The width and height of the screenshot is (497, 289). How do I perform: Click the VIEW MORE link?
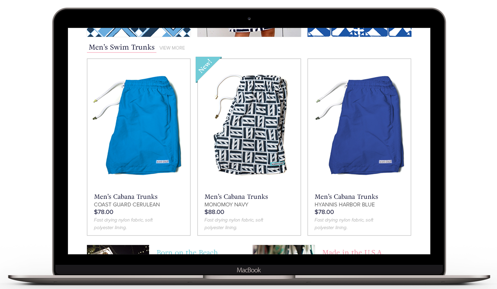pos(172,48)
